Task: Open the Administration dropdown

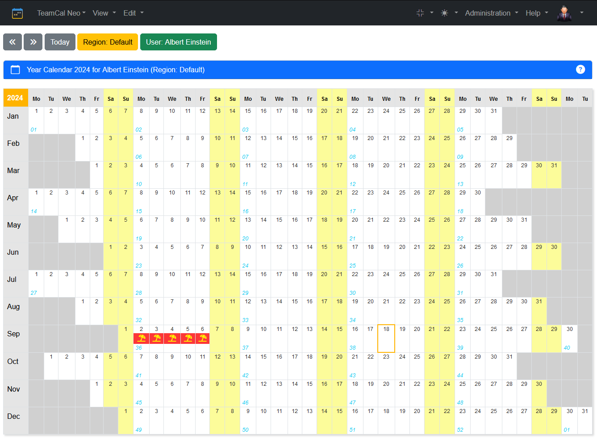Action: coord(492,13)
